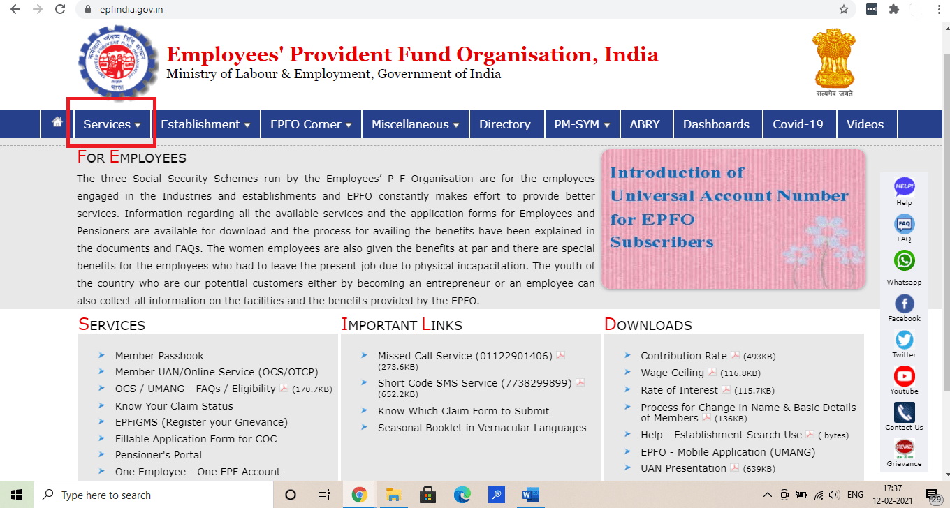
Task: Click the browser address bar
Action: (x=279, y=10)
